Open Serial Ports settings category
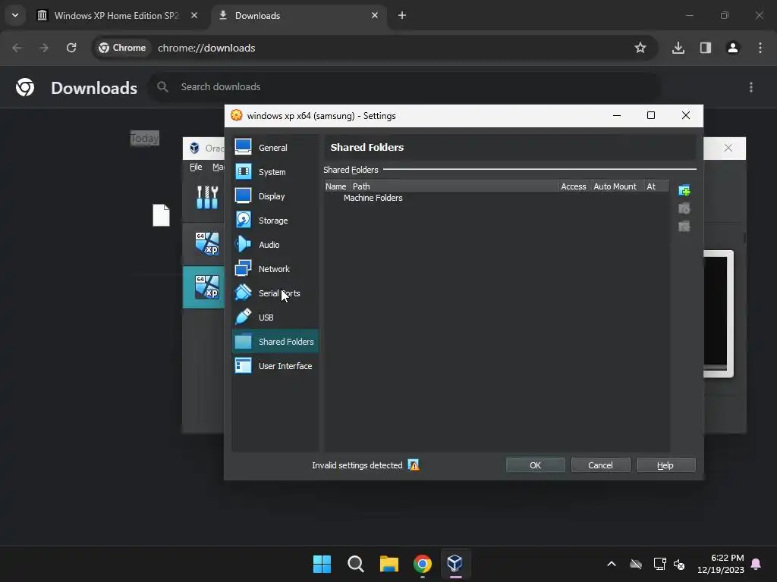The width and height of the screenshot is (777, 582). point(275,293)
